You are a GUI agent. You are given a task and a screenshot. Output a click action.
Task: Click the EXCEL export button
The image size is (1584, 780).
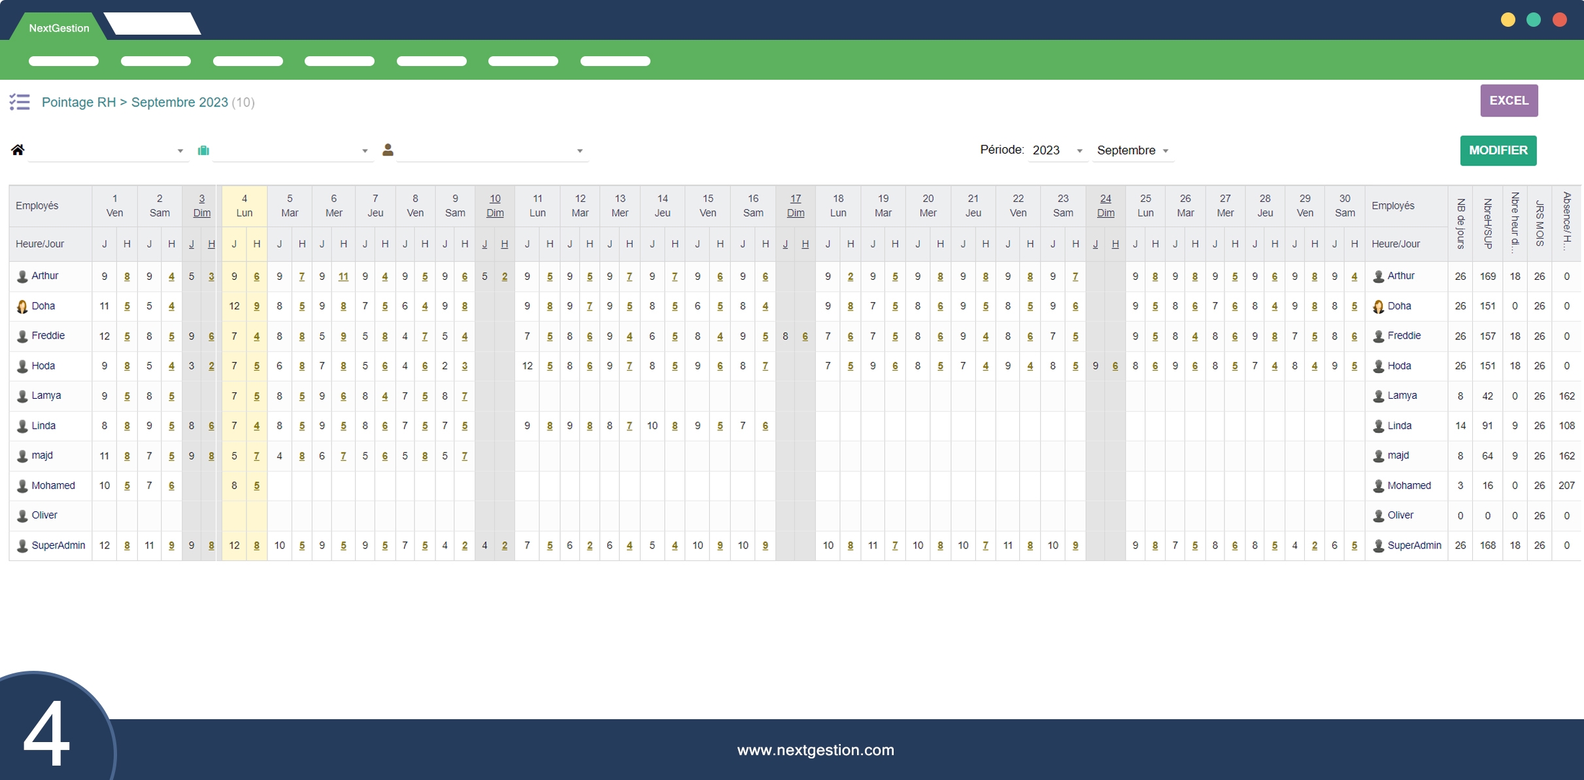[x=1508, y=101]
